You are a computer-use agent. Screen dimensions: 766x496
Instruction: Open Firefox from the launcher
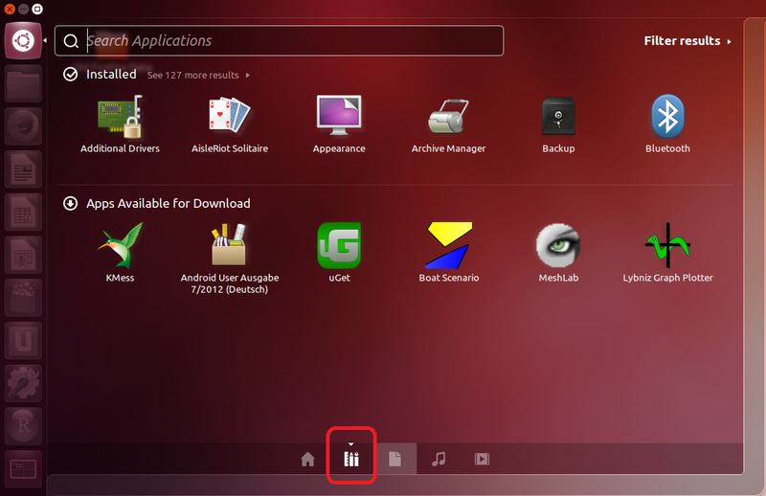pos(23,126)
